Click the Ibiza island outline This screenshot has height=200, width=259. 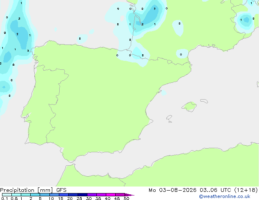pyautogui.click(x=169, y=118)
